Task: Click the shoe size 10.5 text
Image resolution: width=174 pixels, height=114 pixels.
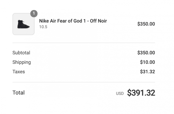Action: pos(43,27)
